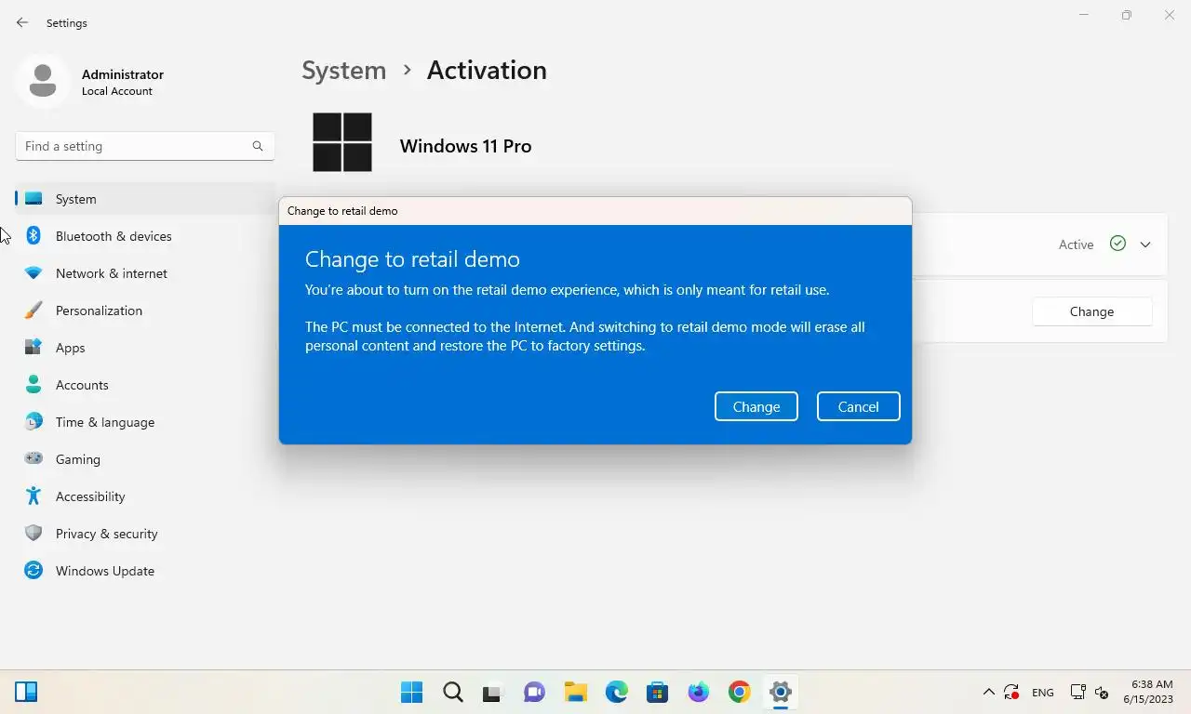The image size is (1191, 714).
Task: Launch Google Chrome from taskbar
Action: pyautogui.click(x=739, y=692)
